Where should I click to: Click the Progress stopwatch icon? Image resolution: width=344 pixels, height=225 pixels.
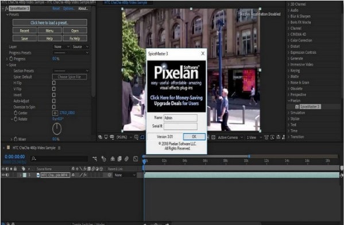11,59
